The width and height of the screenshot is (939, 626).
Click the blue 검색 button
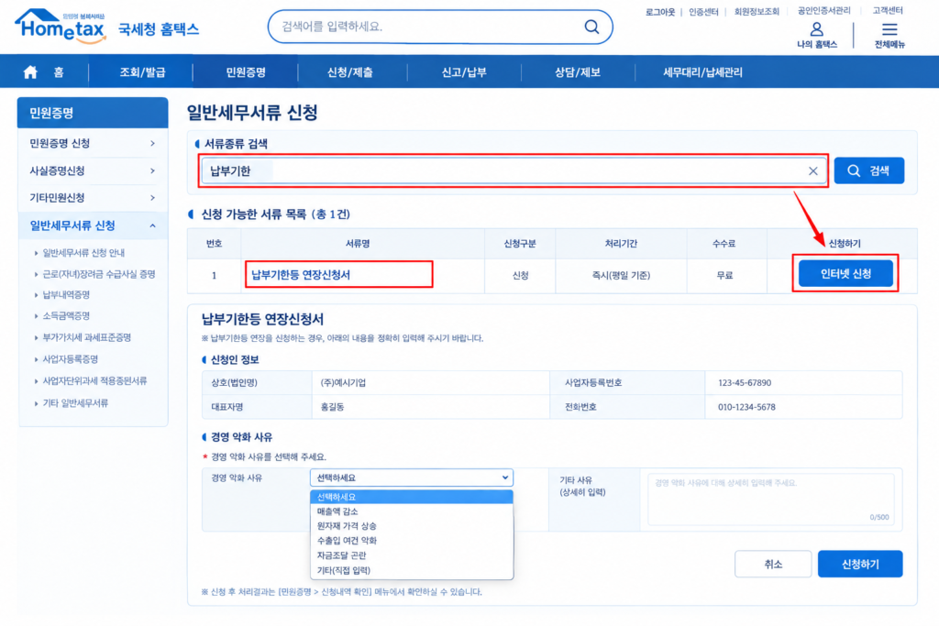pyautogui.click(x=869, y=170)
